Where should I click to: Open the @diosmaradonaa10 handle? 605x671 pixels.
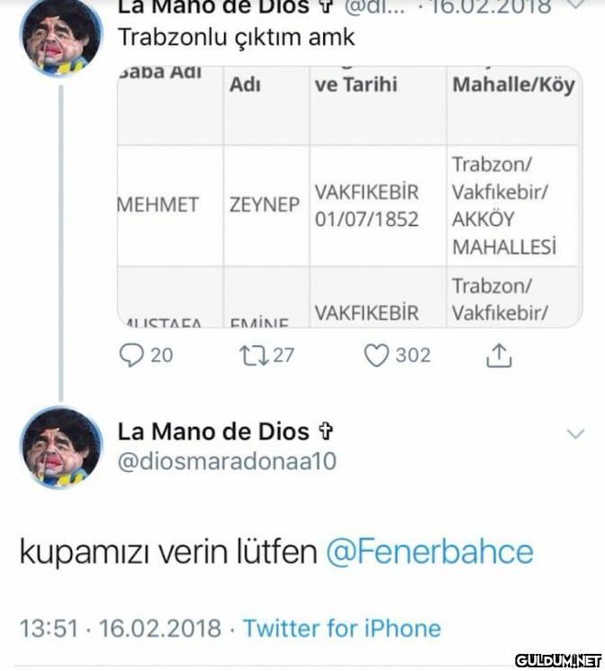pyautogui.click(x=227, y=461)
